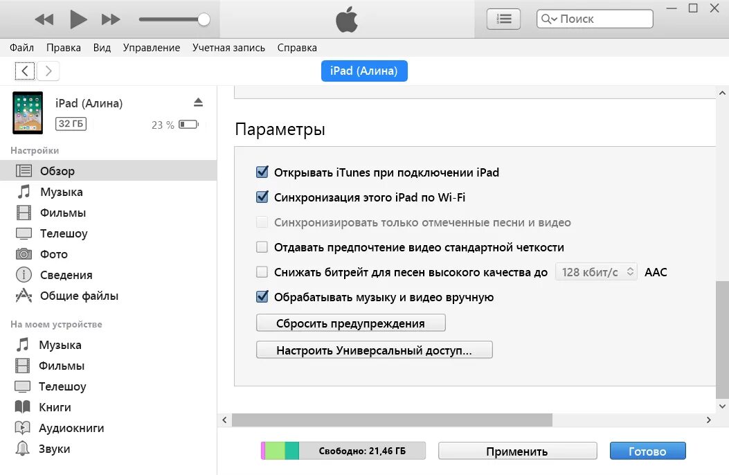Click the forward navigation arrow

pos(48,71)
